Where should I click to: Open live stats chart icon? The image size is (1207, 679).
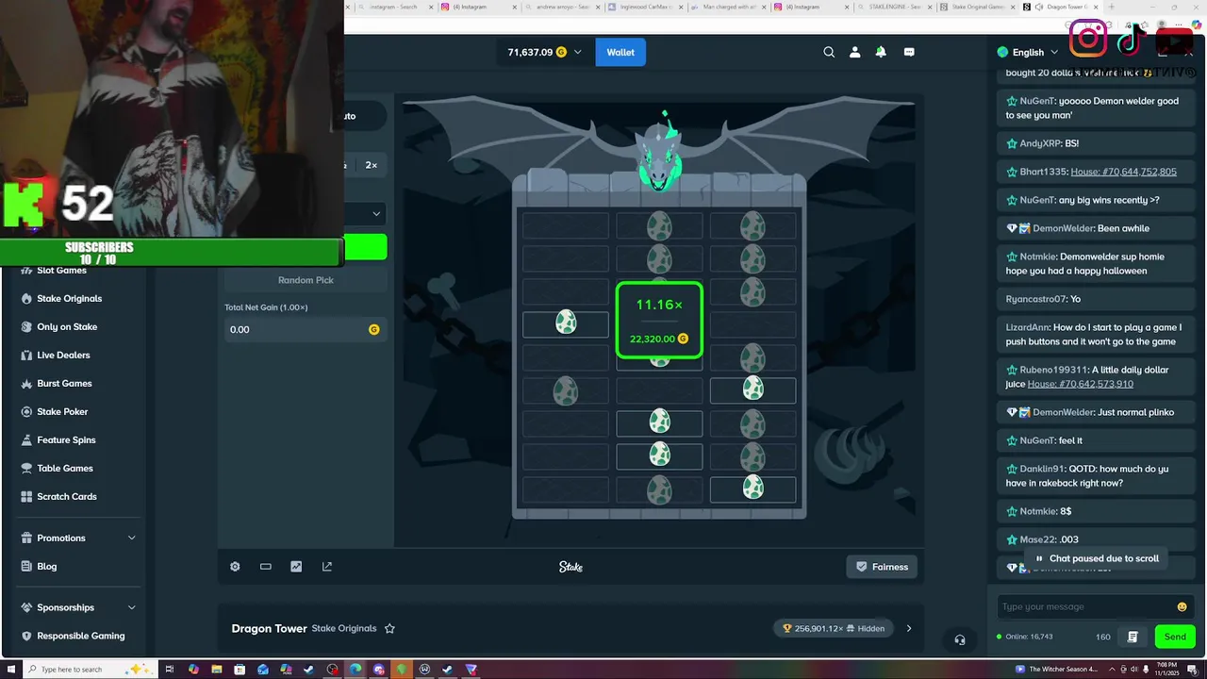click(296, 567)
